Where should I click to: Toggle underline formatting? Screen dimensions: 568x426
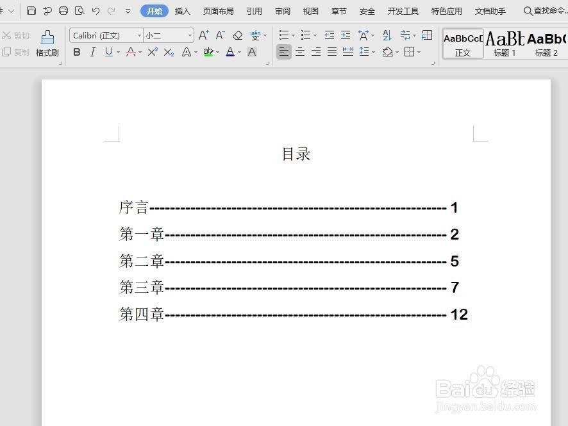pyautogui.click(x=109, y=52)
